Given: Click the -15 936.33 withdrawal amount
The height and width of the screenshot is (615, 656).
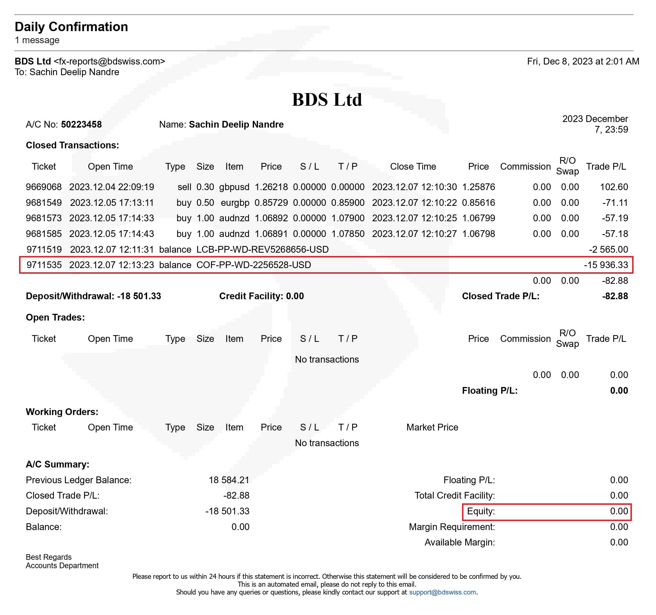Looking at the screenshot, I should pos(606,265).
